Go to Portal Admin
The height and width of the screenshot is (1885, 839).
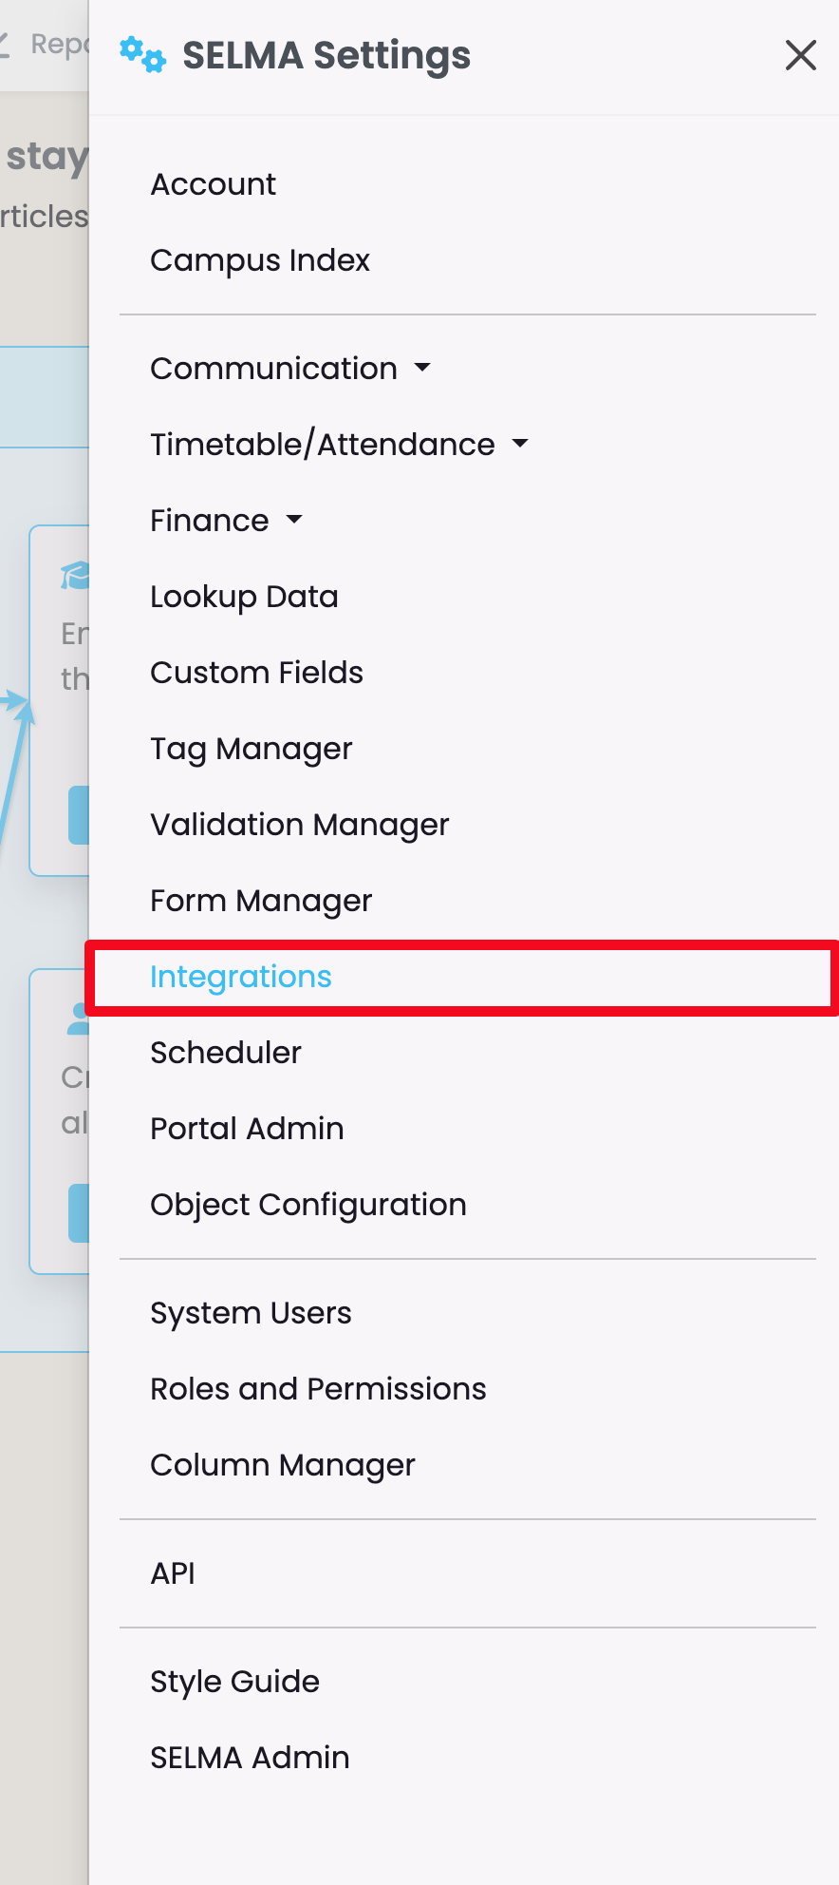tap(247, 1129)
